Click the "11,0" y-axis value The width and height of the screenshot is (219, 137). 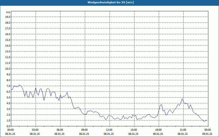point(8,63)
